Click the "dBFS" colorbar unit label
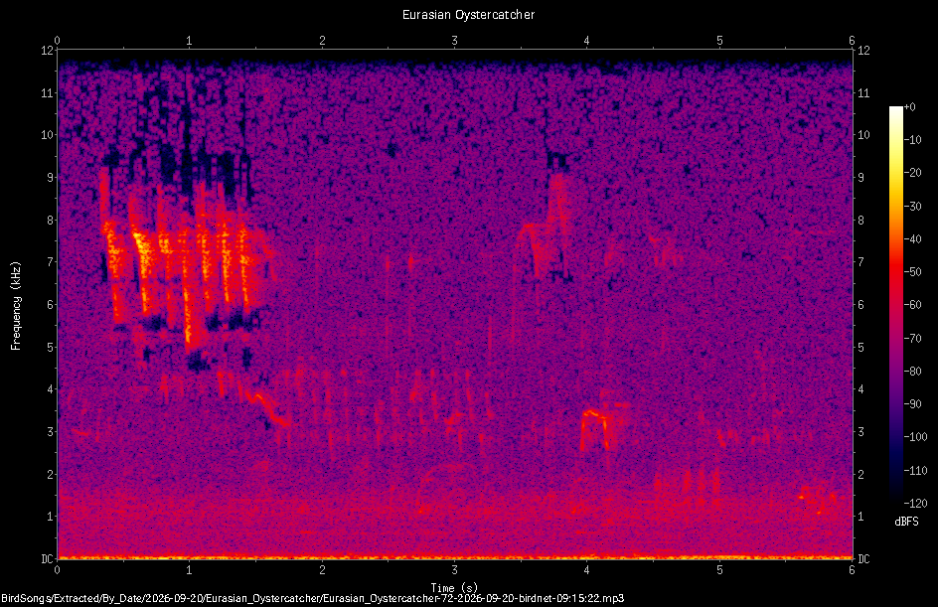This screenshot has height=607, width=938. point(906,522)
